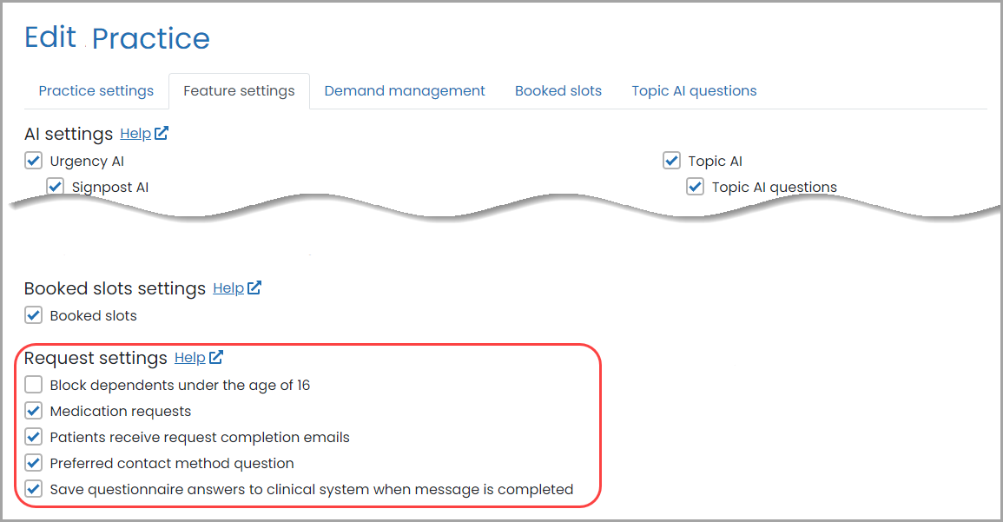Switch to the Practice settings tab
The image size is (1003, 522).
(96, 90)
